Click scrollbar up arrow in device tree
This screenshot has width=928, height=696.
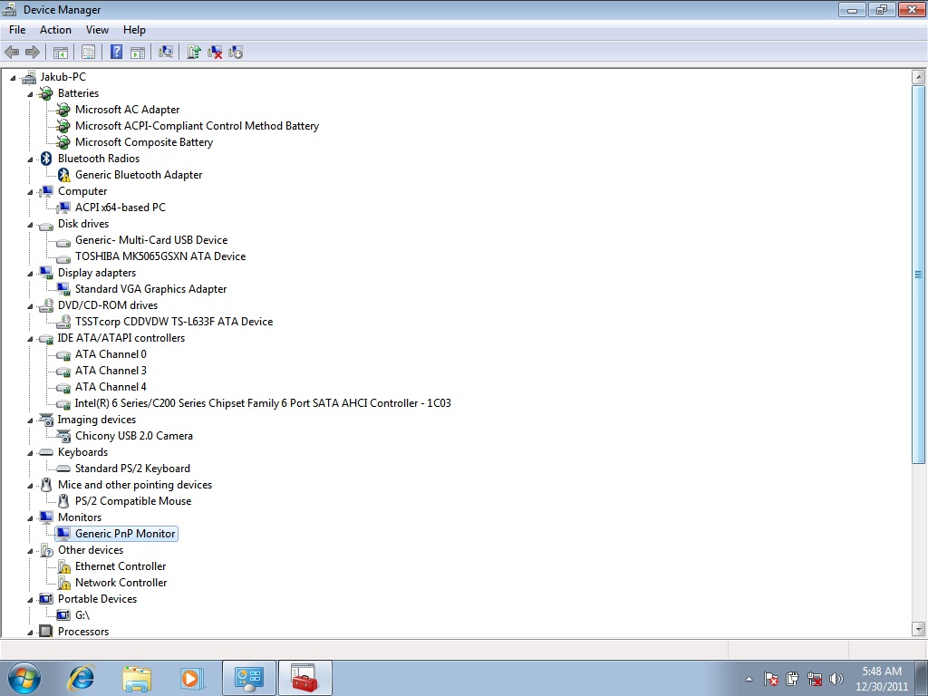click(x=919, y=76)
